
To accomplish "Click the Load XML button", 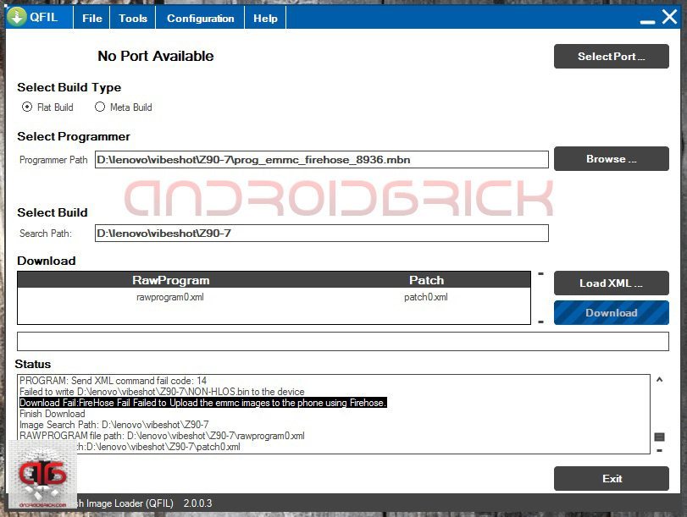I will (611, 283).
